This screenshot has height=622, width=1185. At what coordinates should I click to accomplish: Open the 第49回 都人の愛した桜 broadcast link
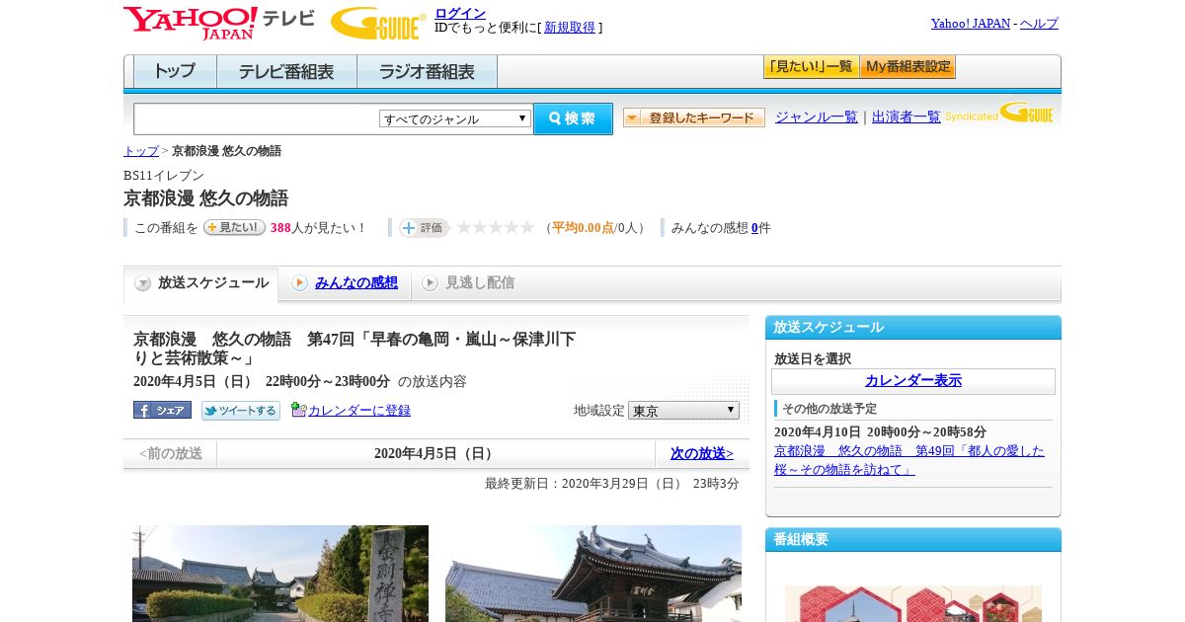[908, 460]
